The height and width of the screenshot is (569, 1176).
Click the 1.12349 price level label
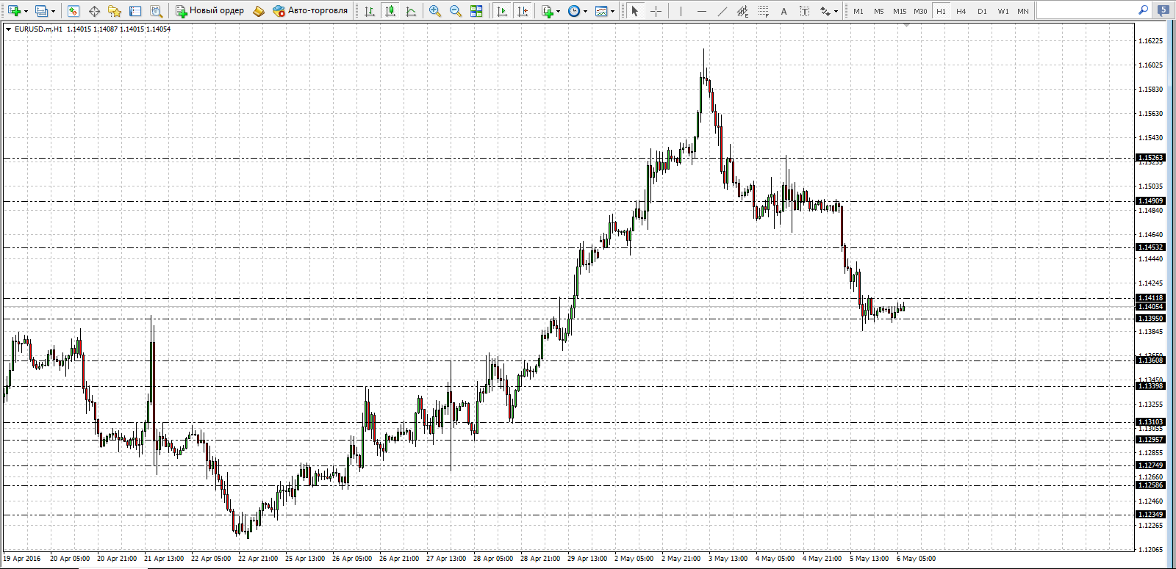pyautogui.click(x=1151, y=515)
